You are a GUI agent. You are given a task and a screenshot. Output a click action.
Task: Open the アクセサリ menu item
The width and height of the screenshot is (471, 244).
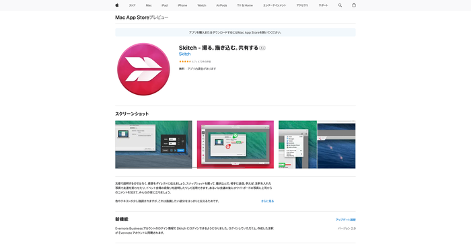coord(302,5)
